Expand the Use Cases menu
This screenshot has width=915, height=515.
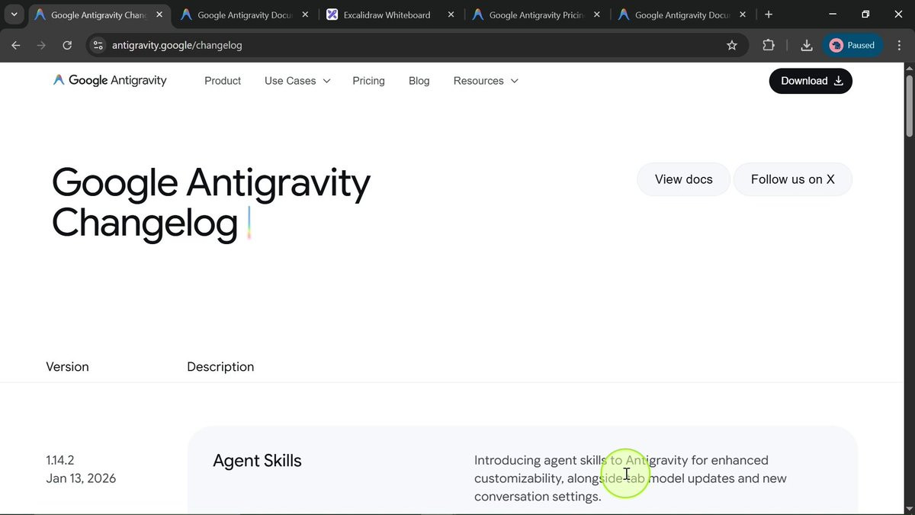coord(297,81)
